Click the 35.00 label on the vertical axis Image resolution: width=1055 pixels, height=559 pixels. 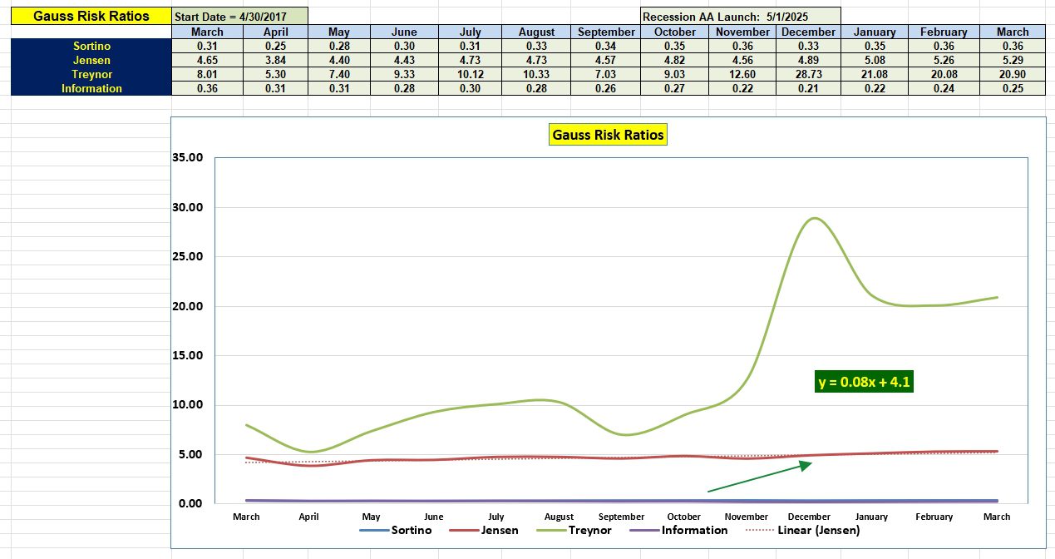(x=188, y=157)
